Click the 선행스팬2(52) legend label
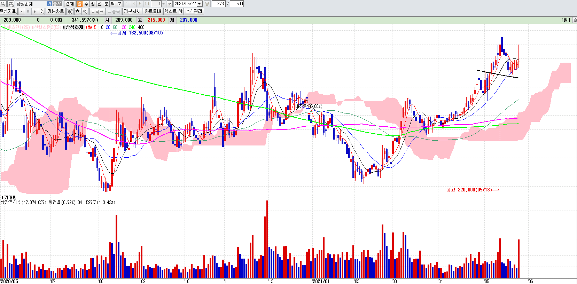This screenshot has width=577, height=284. point(47,27)
